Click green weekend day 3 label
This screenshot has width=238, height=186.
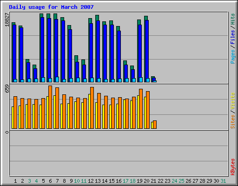pyautogui.click(x=29, y=181)
